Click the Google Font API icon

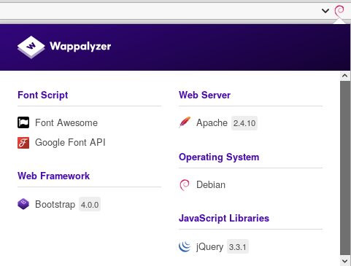click(x=23, y=143)
